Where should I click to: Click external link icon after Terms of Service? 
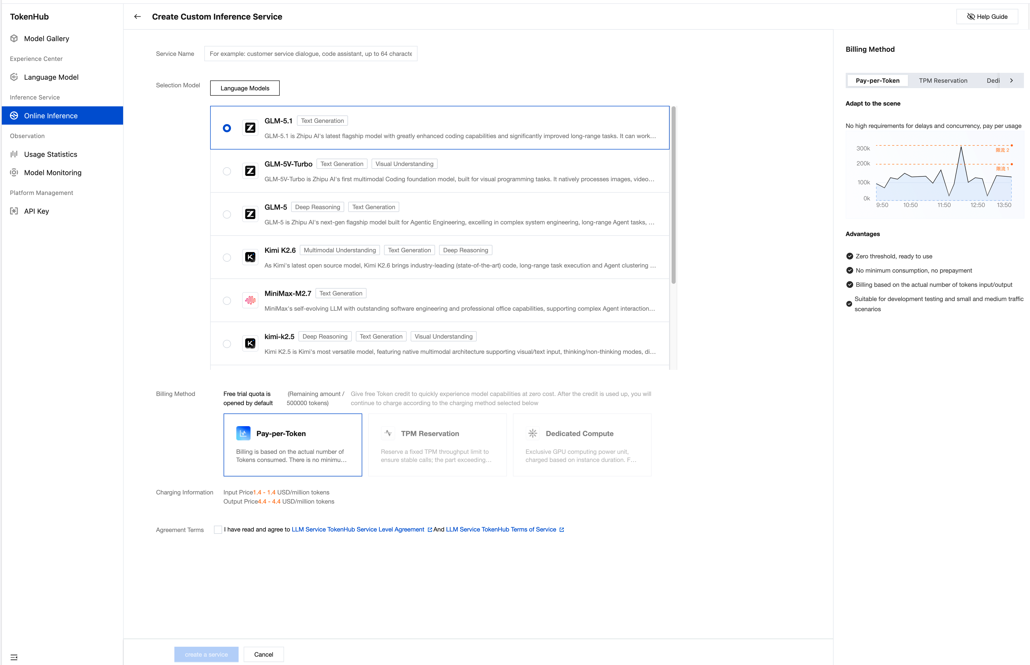point(562,530)
